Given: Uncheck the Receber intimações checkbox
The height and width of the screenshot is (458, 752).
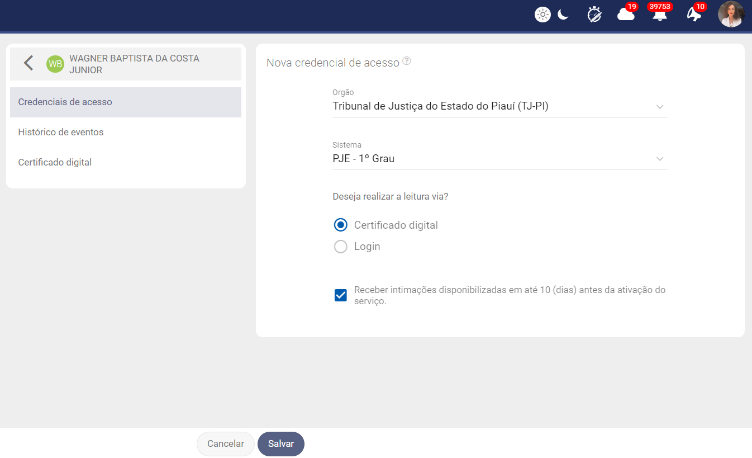Looking at the screenshot, I should click(x=341, y=295).
